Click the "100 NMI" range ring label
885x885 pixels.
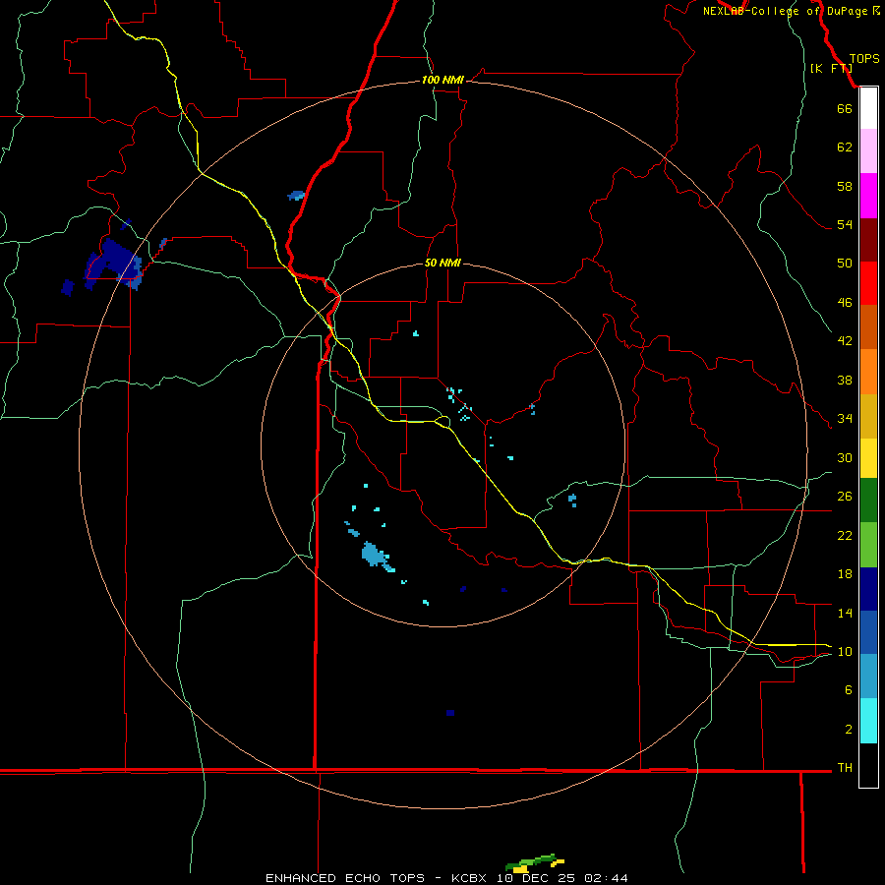pyautogui.click(x=442, y=80)
